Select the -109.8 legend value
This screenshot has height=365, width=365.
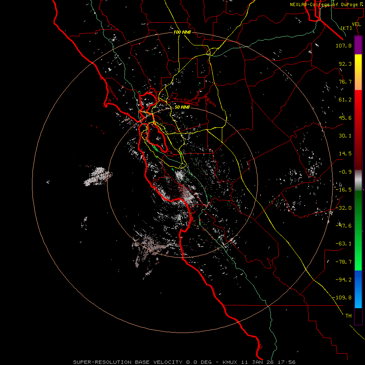click(x=342, y=298)
